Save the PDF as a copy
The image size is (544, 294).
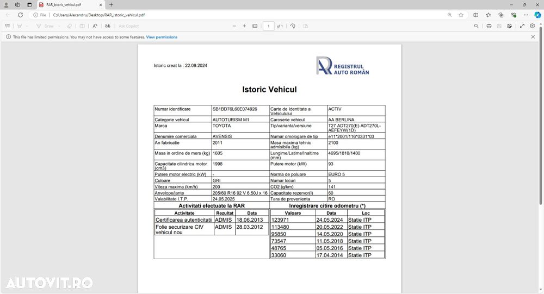click(x=509, y=26)
